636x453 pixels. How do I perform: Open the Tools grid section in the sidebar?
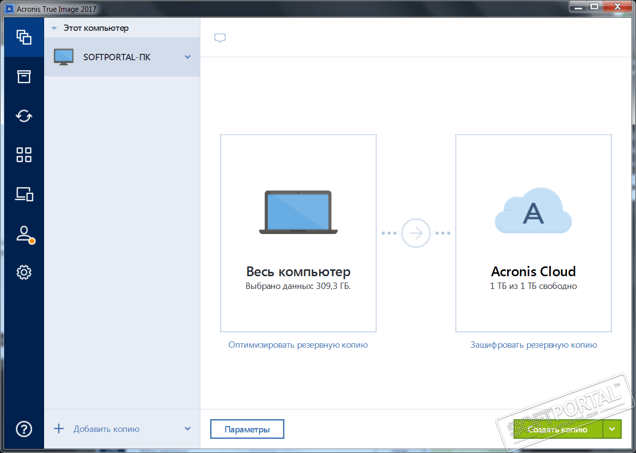pyautogui.click(x=24, y=155)
